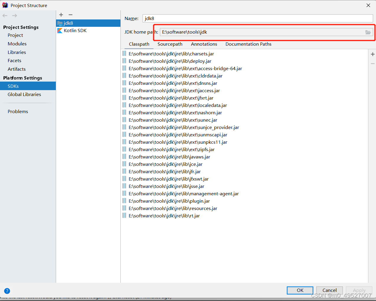Switch to the Annotations tab
The height and width of the screenshot is (301, 376).
click(204, 44)
